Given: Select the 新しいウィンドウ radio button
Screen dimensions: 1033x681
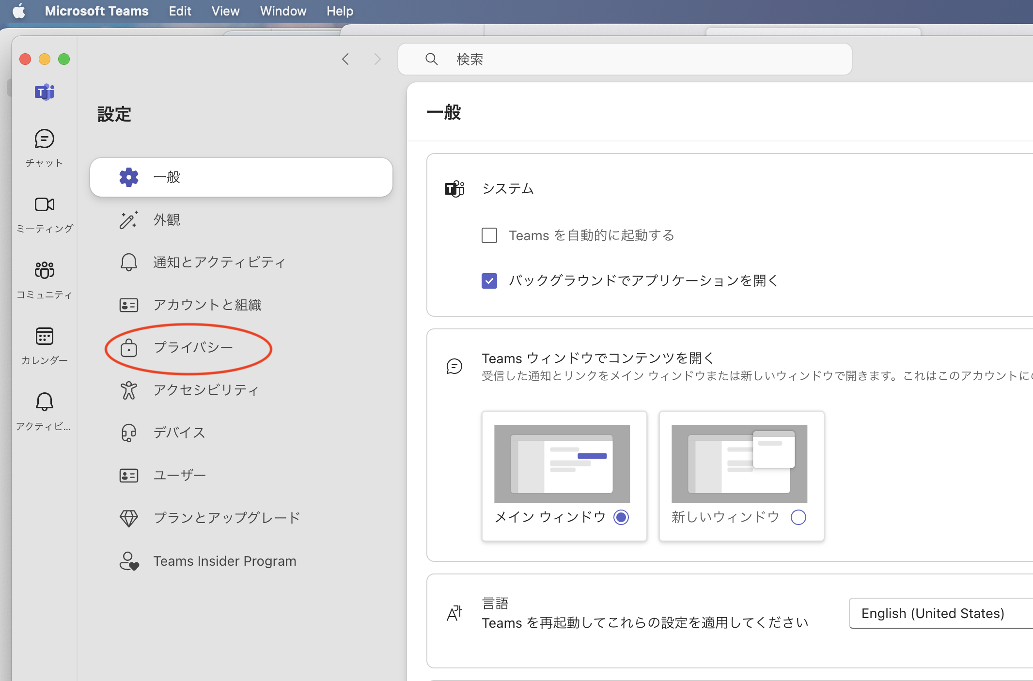Looking at the screenshot, I should point(798,517).
